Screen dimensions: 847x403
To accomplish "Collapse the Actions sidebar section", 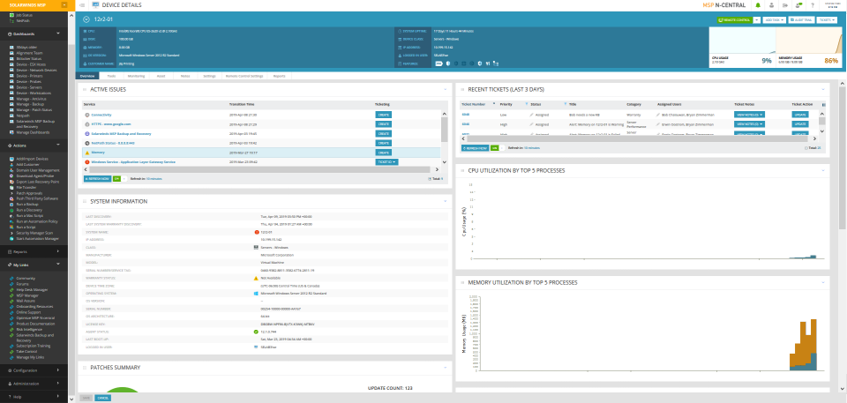I will tap(57, 146).
